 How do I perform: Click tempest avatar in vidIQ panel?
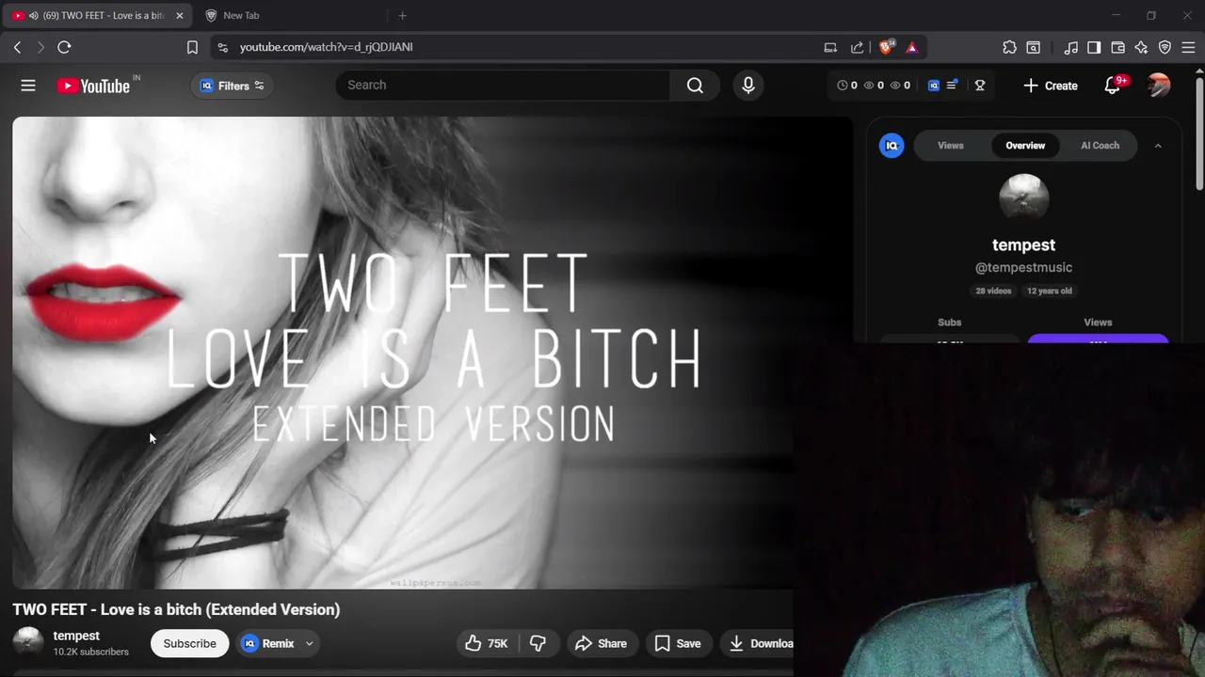coord(1023,198)
